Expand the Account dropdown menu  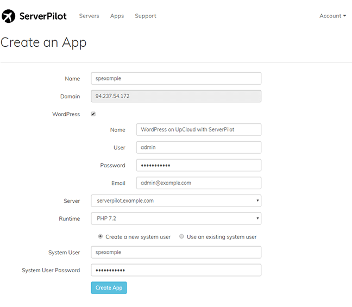(x=332, y=16)
